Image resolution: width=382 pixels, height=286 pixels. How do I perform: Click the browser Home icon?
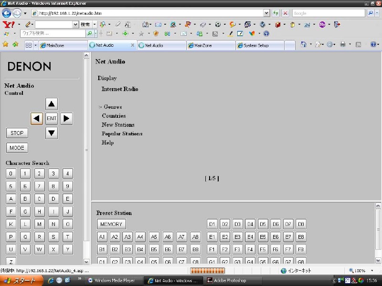[x=304, y=45]
